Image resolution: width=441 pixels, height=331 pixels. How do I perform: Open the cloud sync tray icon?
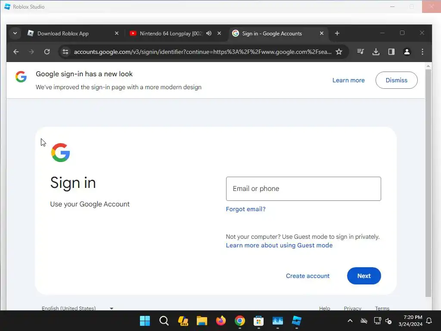coord(364,321)
